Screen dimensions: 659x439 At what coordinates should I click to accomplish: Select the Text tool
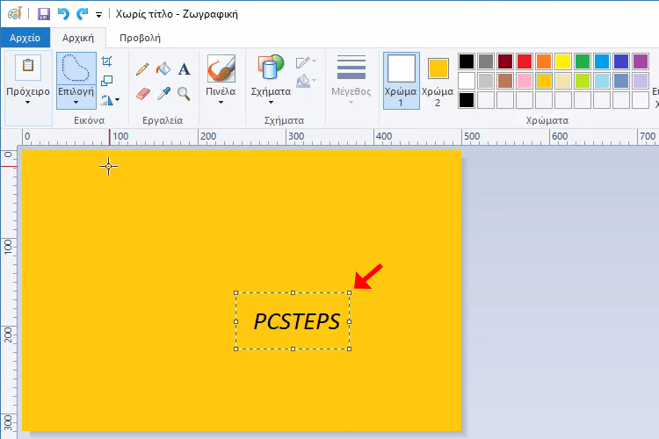tap(184, 68)
